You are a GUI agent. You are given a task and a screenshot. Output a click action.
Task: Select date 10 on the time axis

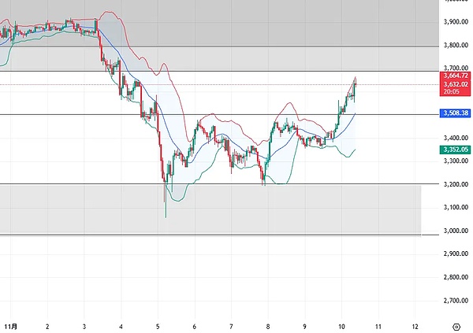342,324
